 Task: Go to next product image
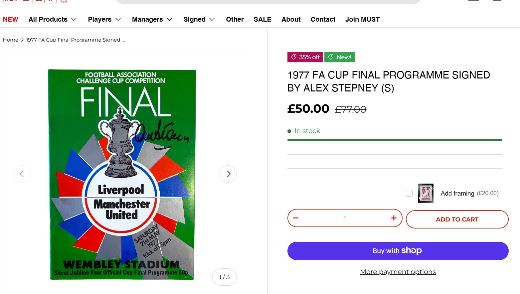tap(228, 174)
